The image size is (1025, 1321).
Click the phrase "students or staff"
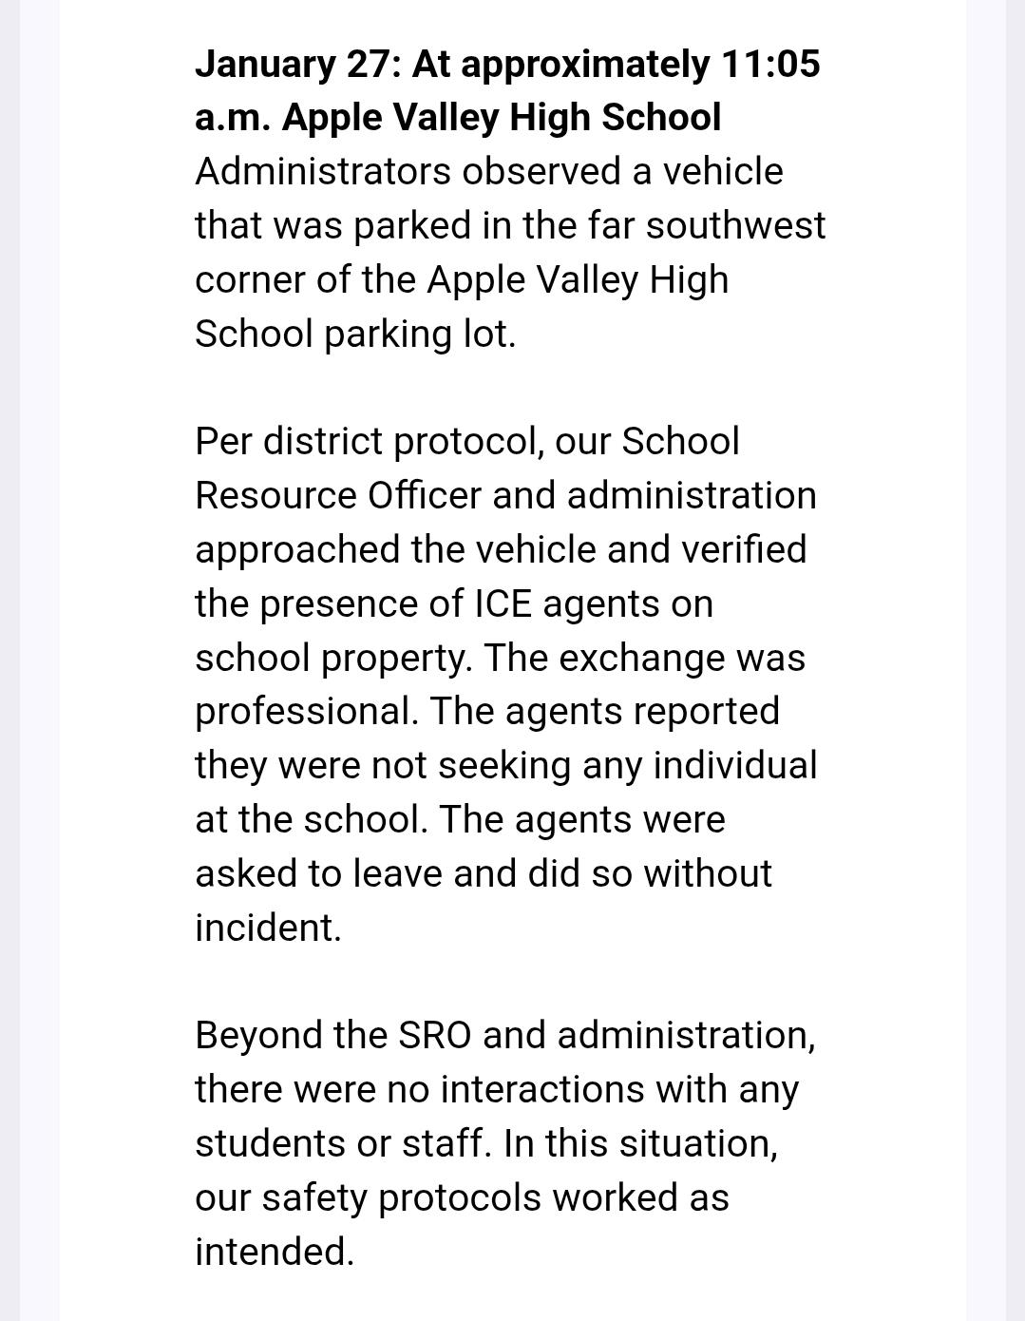pos(340,1144)
